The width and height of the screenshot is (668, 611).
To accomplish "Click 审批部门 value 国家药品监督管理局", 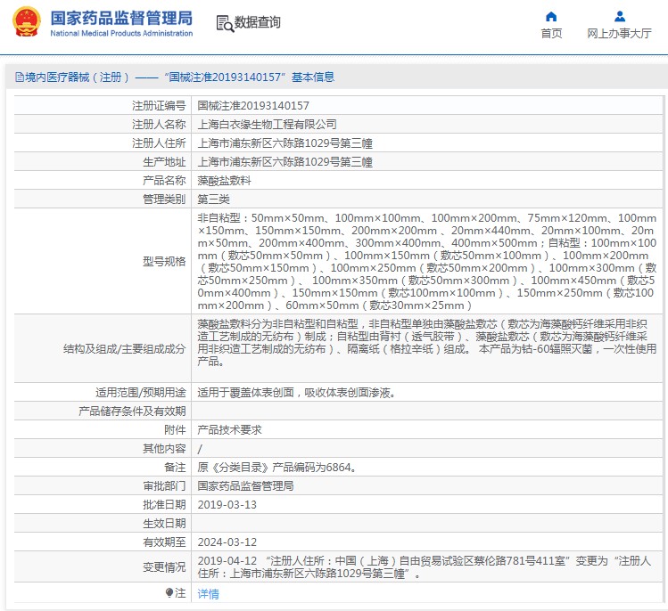I will tap(245, 486).
